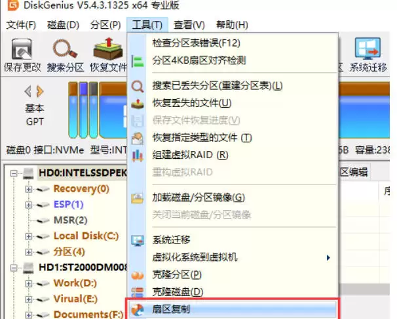Select 检查分区表错误(F12) menu item
This screenshot has height=319, width=397.
tap(196, 43)
